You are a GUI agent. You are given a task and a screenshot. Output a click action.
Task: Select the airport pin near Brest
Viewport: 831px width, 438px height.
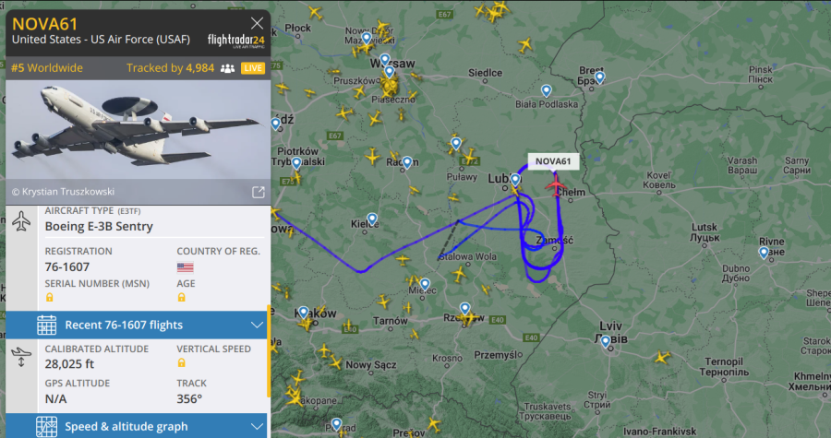click(599, 77)
